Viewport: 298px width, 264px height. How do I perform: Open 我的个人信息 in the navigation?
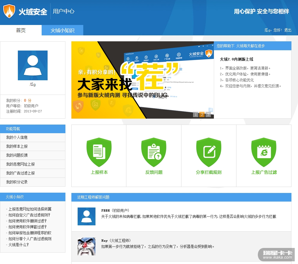[33, 138]
